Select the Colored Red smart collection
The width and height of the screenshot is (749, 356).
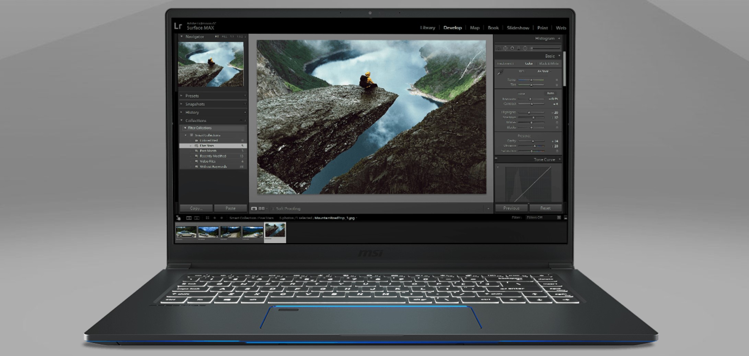pos(213,140)
